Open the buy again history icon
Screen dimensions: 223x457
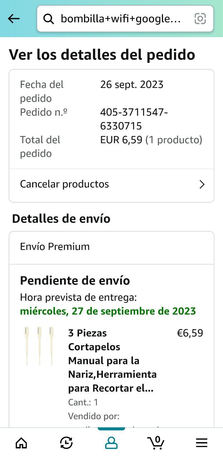pyautogui.click(x=66, y=443)
